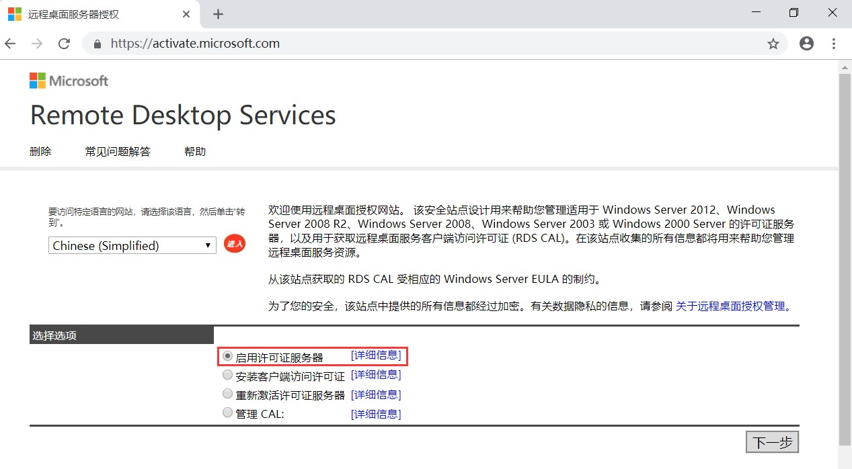The height and width of the screenshot is (469, 852).
Task: Reload the page with refresh icon
Action: 64,44
